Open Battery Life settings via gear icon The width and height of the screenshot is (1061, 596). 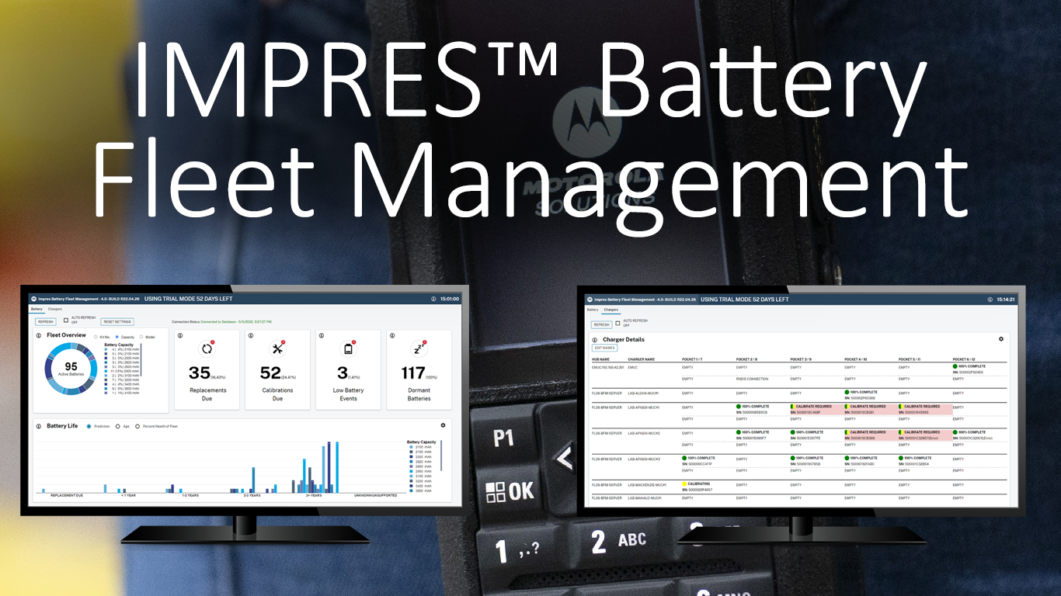point(444,425)
